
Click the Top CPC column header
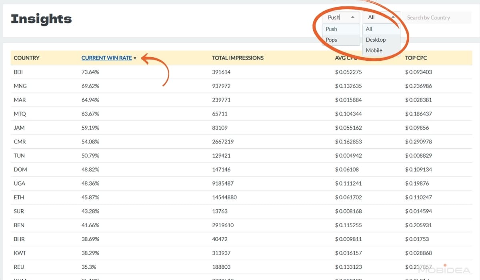[416, 58]
